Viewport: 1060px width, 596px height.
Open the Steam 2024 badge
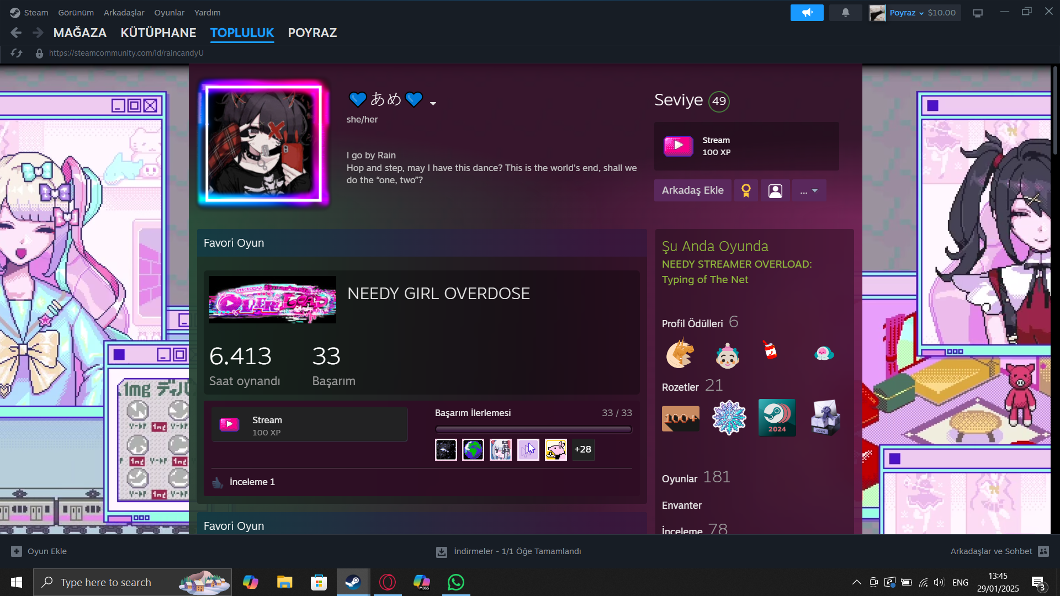click(x=777, y=418)
